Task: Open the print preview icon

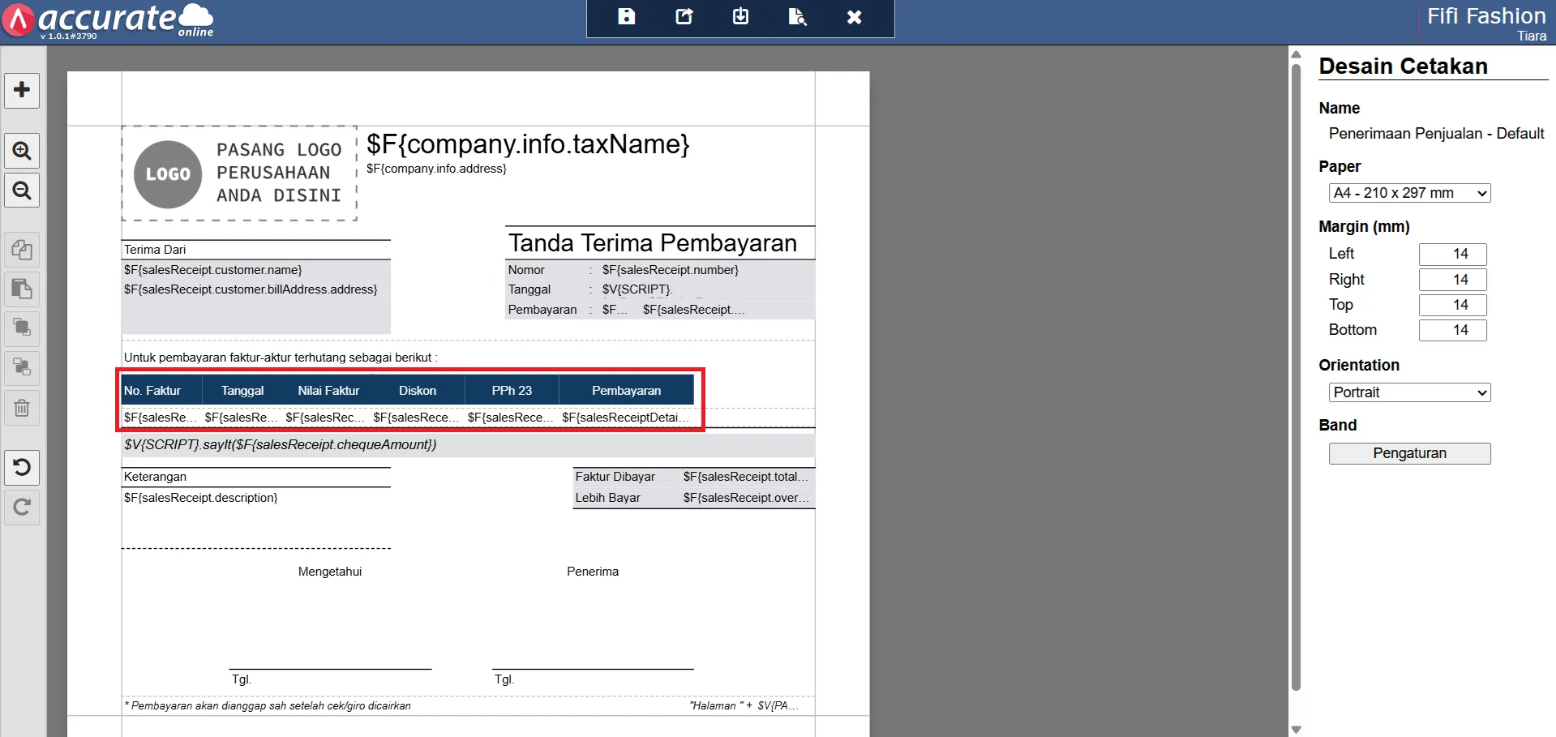Action: [797, 17]
